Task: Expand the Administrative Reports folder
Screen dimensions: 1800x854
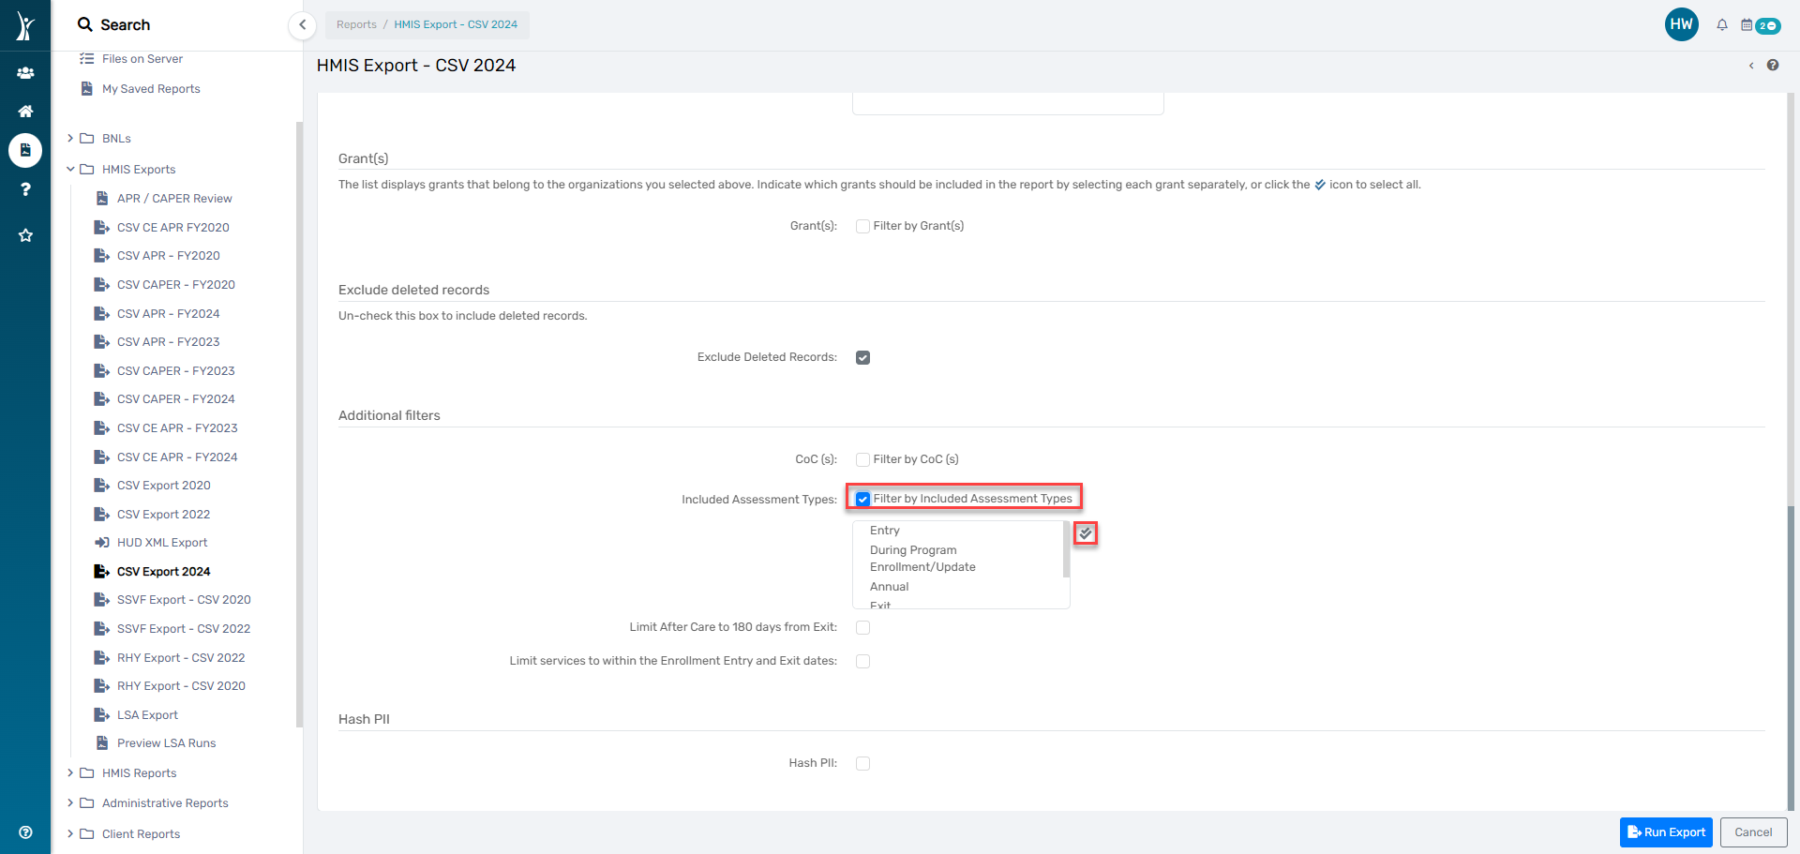Action: click(70, 802)
